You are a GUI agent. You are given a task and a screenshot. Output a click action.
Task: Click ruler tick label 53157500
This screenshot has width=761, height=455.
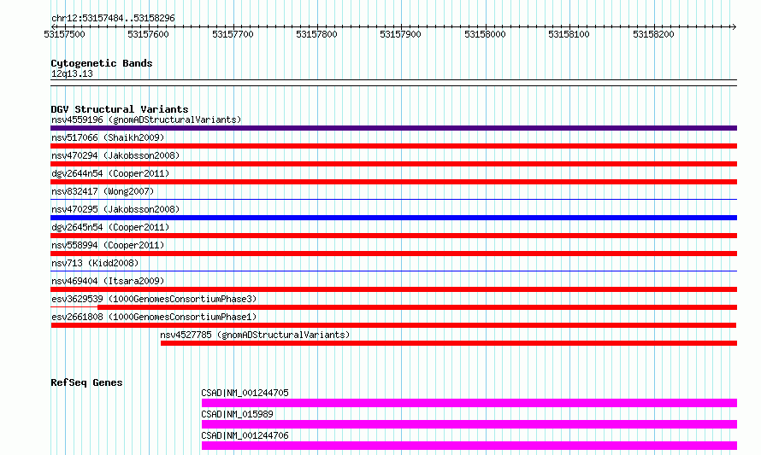(64, 34)
